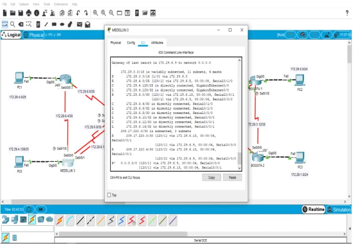Choose the Serial DCE red cable

point(132,220)
